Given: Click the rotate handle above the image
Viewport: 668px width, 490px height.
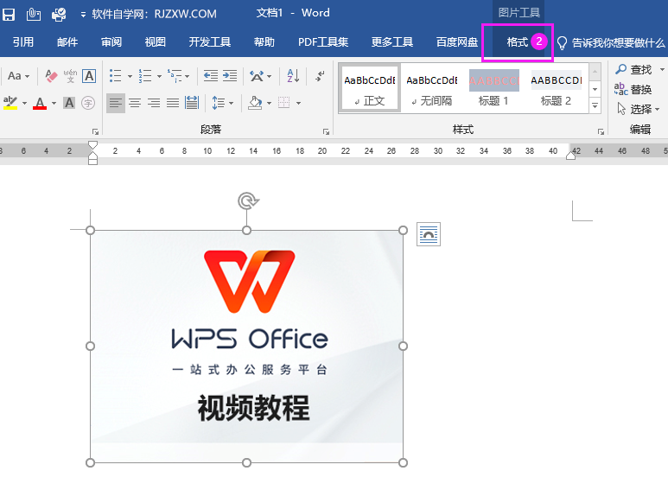Looking at the screenshot, I should click(x=247, y=200).
